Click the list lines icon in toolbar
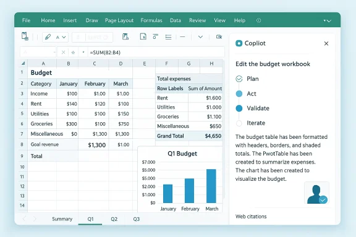The height and width of the screenshot is (237, 356). (x=168, y=37)
